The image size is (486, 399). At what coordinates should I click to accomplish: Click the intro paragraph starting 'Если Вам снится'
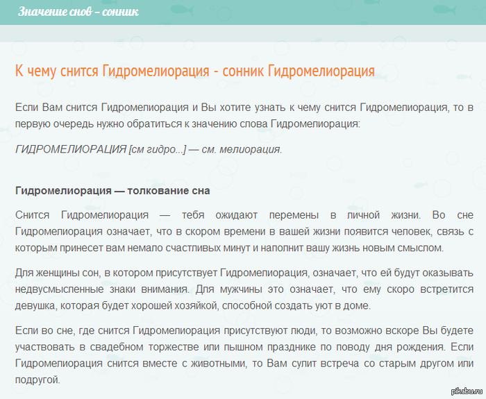[243, 116]
